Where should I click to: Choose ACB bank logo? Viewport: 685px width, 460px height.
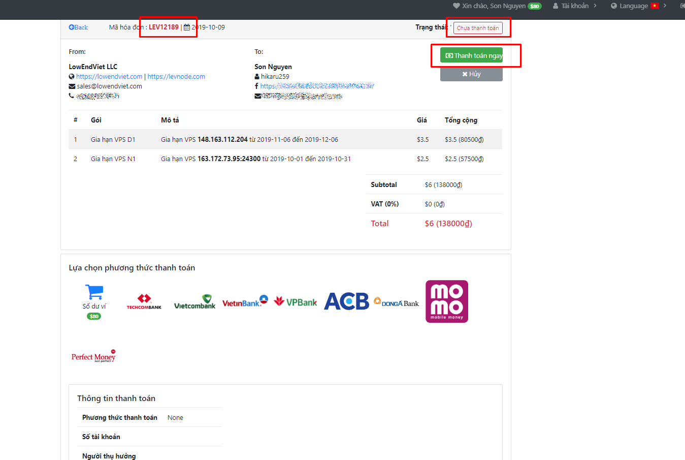(x=346, y=301)
